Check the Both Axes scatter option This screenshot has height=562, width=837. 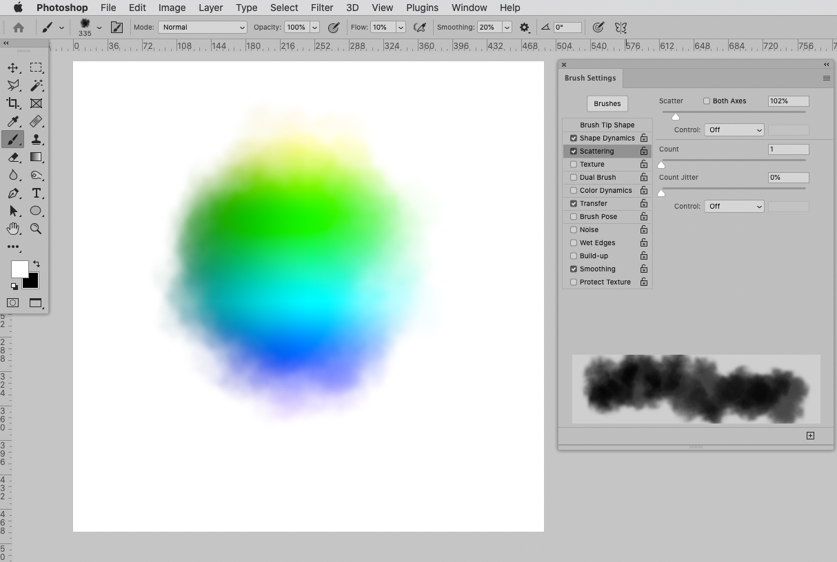click(x=706, y=101)
